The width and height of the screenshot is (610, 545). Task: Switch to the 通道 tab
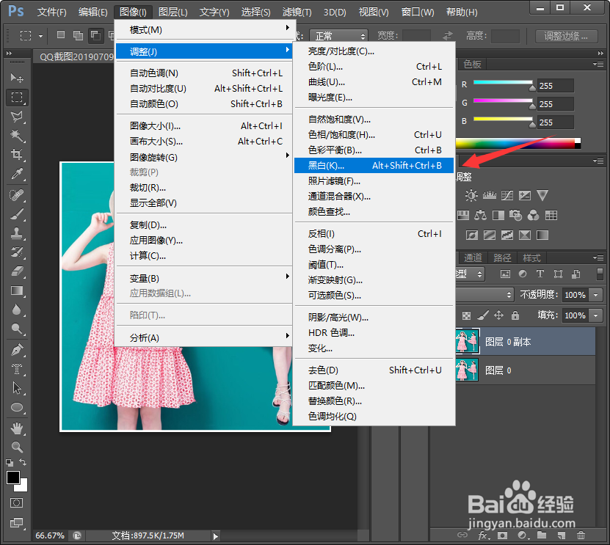473,257
